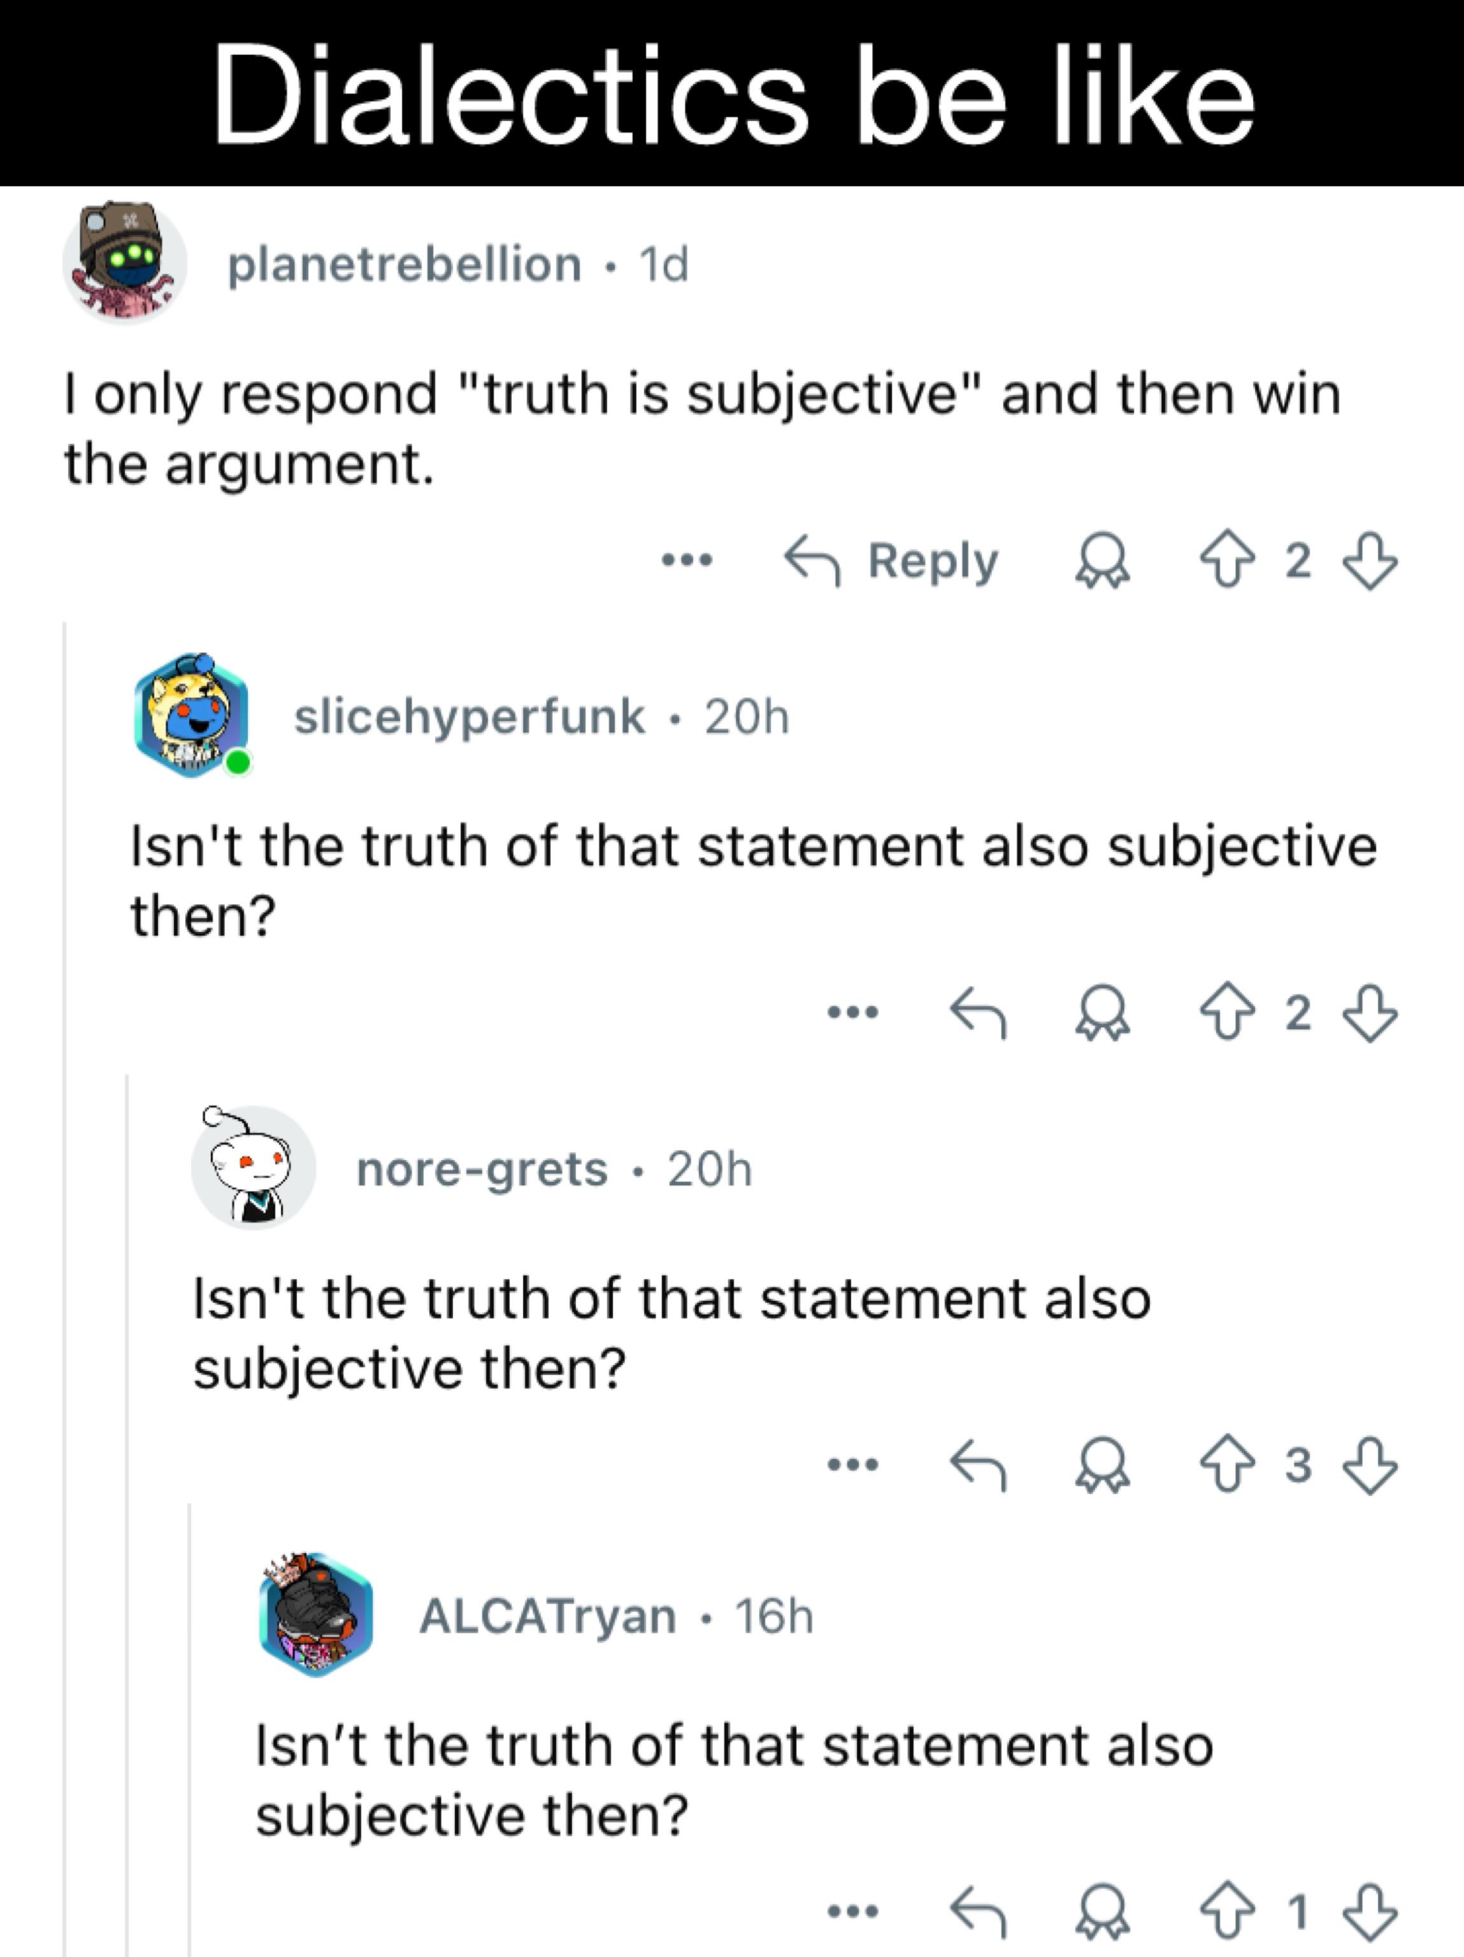Reply to slicehyperfunk using arrow icon
Image resolution: width=1464 pixels, height=1957 pixels.
point(977,1013)
